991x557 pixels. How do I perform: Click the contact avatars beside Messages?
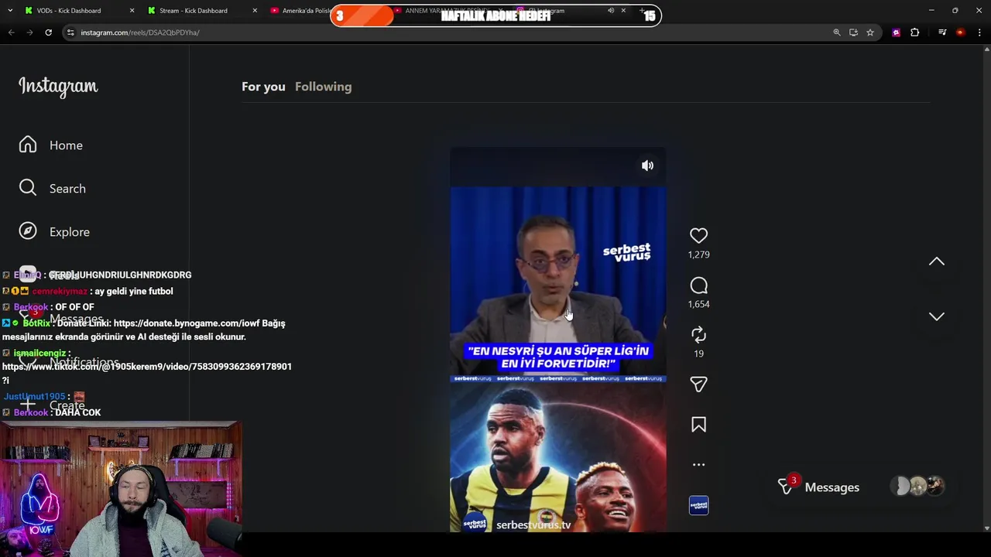(x=918, y=487)
